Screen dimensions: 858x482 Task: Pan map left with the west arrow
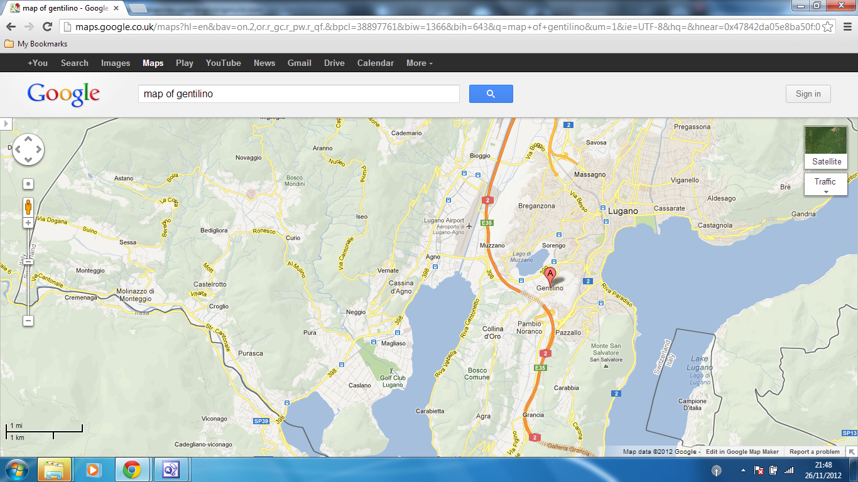(18, 149)
